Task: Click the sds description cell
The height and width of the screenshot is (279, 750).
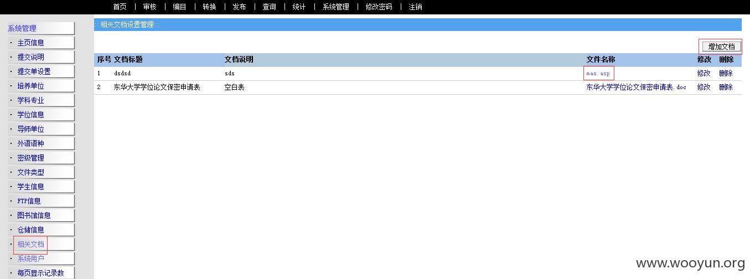Action: point(229,74)
